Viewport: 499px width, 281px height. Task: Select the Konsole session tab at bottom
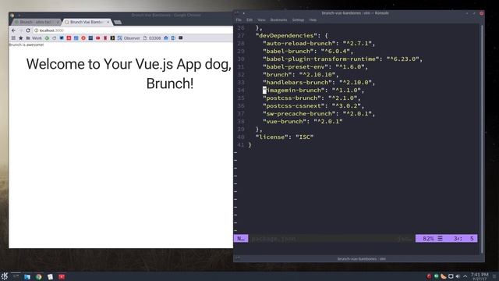[x=361, y=258]
